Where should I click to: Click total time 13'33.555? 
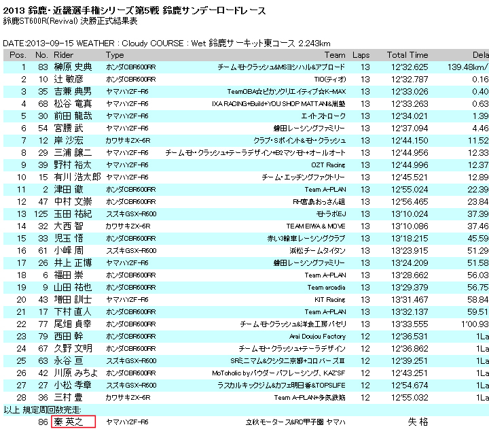(x=410, y=324)
